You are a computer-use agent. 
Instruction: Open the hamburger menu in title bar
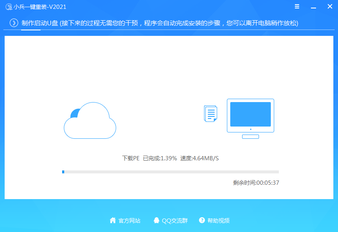[297, 6]
